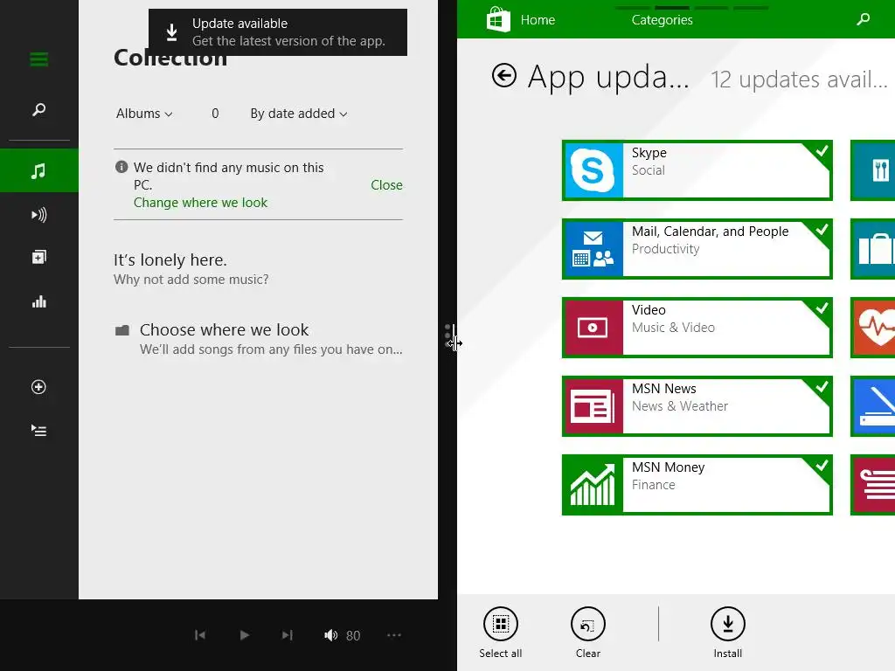This screenshot has height=671, width=895.
Task: Open volume control showing 80
Action: coord(342,635)
